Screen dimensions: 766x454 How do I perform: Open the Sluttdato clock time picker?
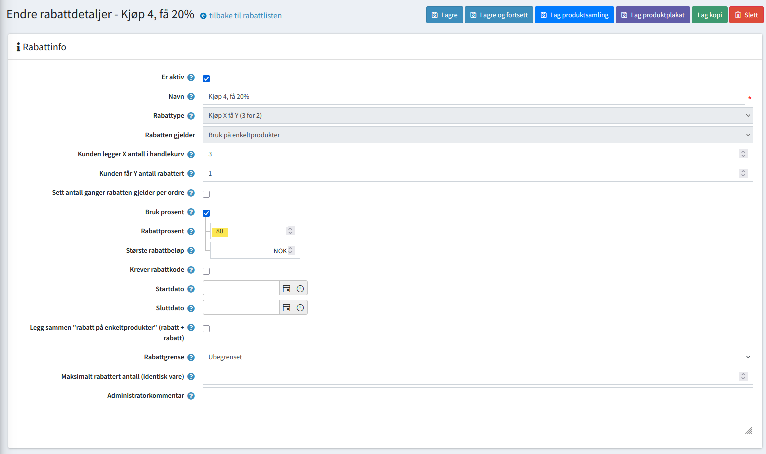pos(300,308)
